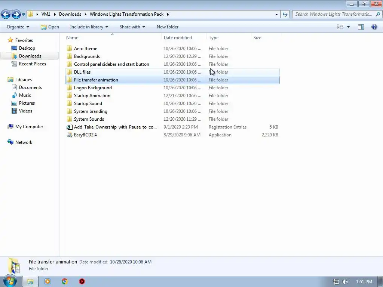This screenshot has height=287, width=383.
Task: Select the Aero theme folder icon
Action: [69, 48]
